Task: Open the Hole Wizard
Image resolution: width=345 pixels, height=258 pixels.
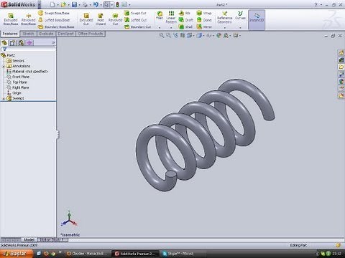Action: (101, 19)
